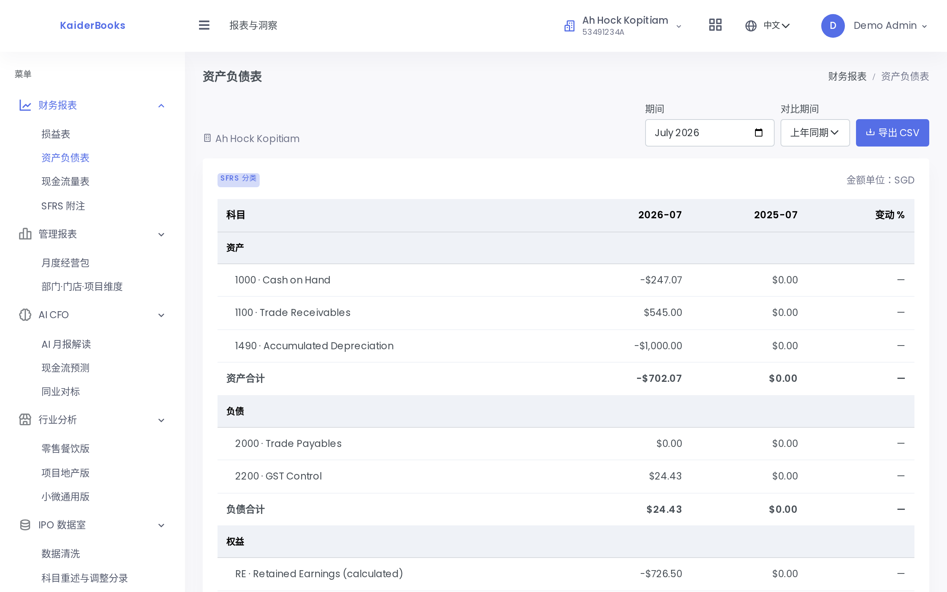Open 科目重述与调整分录 in the sidebar
Image resolution: width=947 pixels, height=592 pixels.
tap(84, 578)
